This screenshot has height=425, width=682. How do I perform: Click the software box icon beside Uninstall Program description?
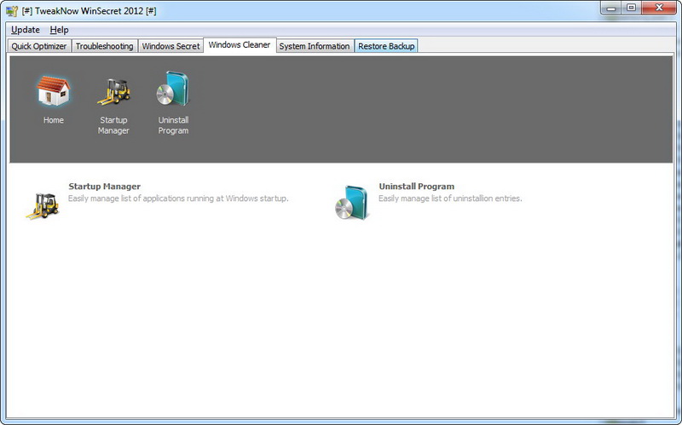click(352, 203)
